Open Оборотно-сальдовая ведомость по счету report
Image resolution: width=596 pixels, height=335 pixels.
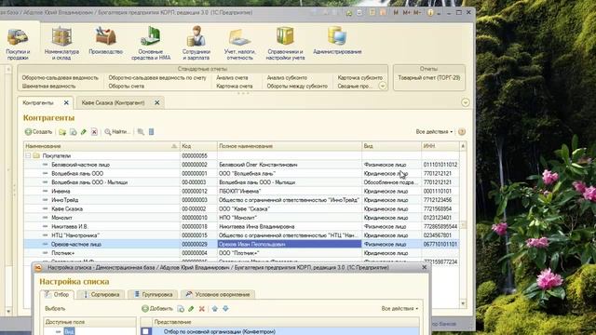[x=157, y=78]
